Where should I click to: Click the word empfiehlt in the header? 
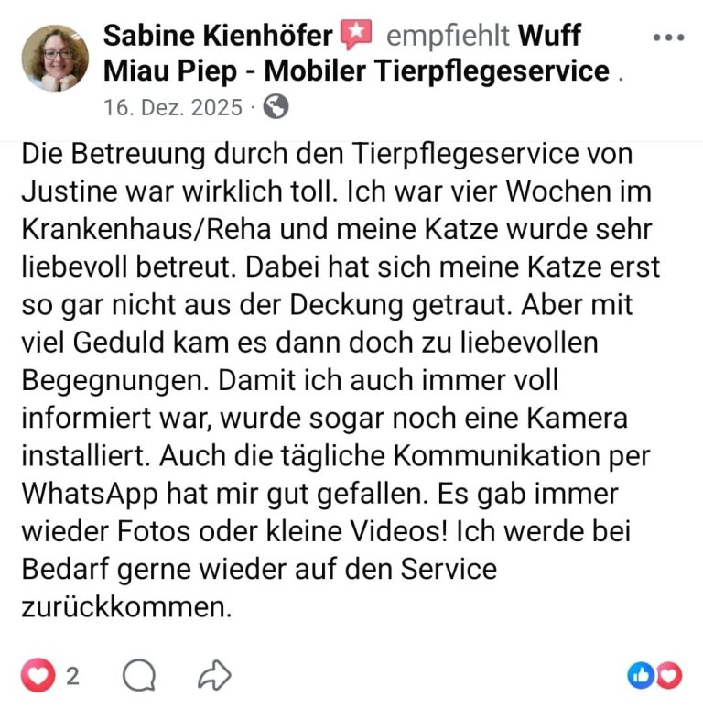[448, 35]
